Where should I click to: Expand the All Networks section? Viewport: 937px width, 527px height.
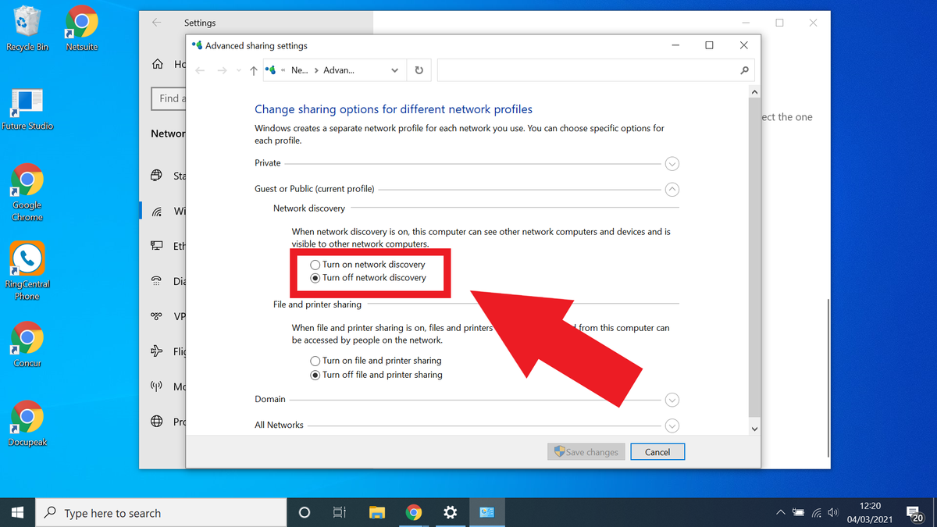pyautogui.click(x=672, y=425)
